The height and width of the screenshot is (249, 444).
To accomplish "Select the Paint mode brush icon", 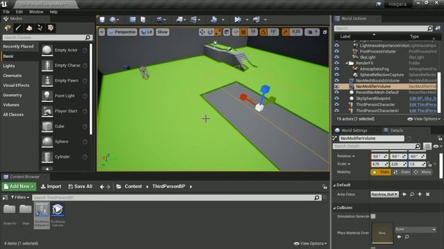I will [19, 28].
